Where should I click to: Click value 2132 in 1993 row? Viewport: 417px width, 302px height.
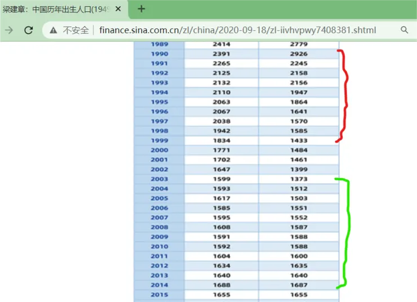point(221,83)
